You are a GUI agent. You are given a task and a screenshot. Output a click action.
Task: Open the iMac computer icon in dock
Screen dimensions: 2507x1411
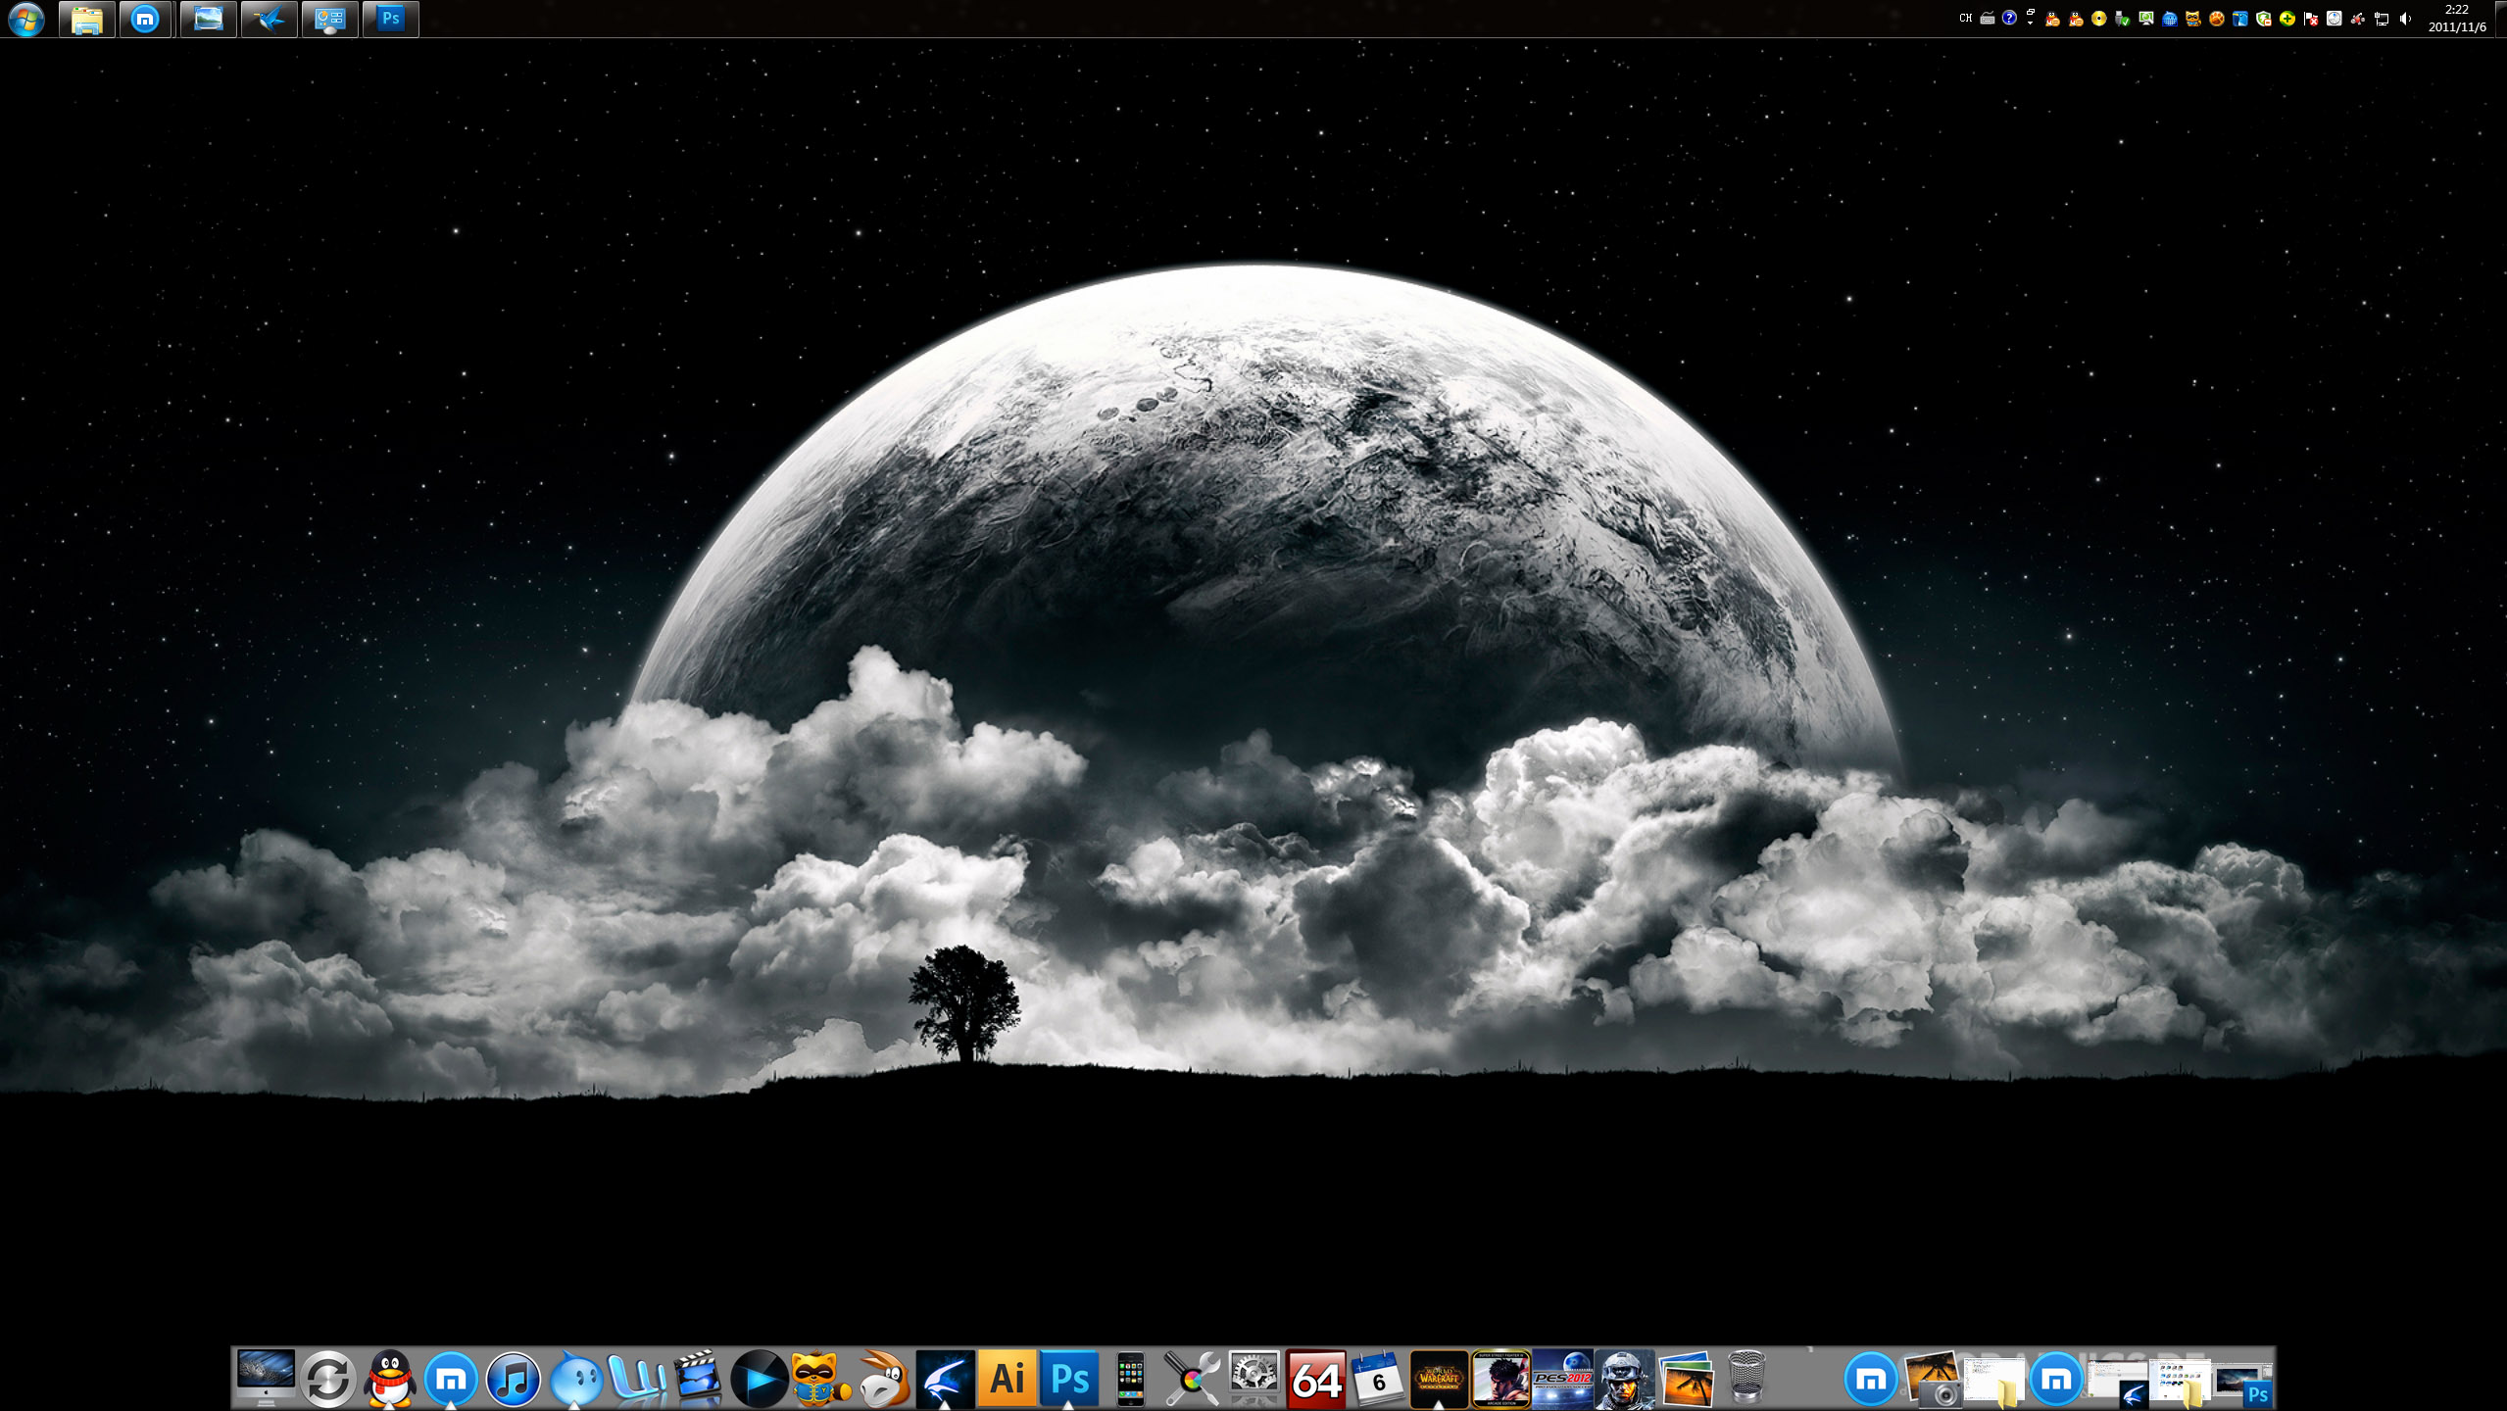point(266,1378)
